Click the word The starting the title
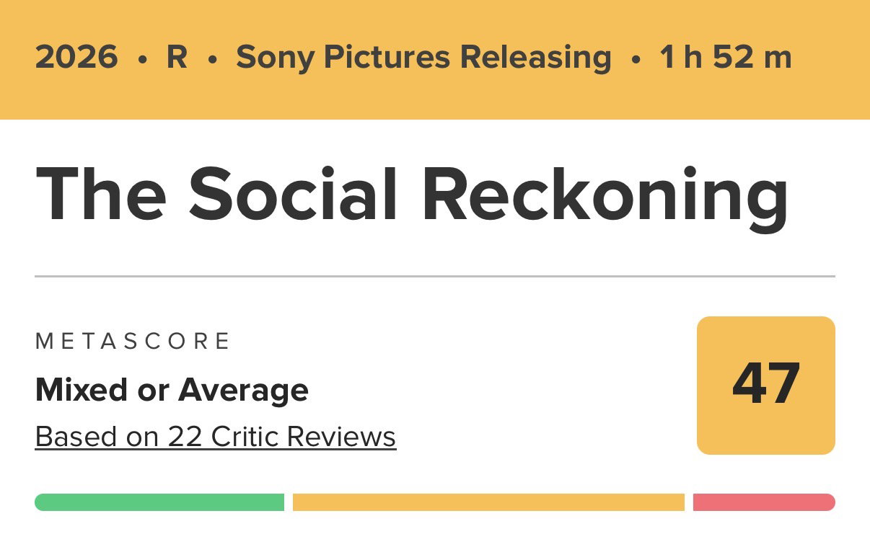This screenshot has height=534, width=870. point(101,193)
